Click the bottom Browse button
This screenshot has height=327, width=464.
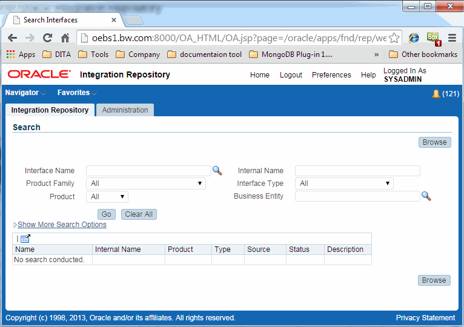434,280
